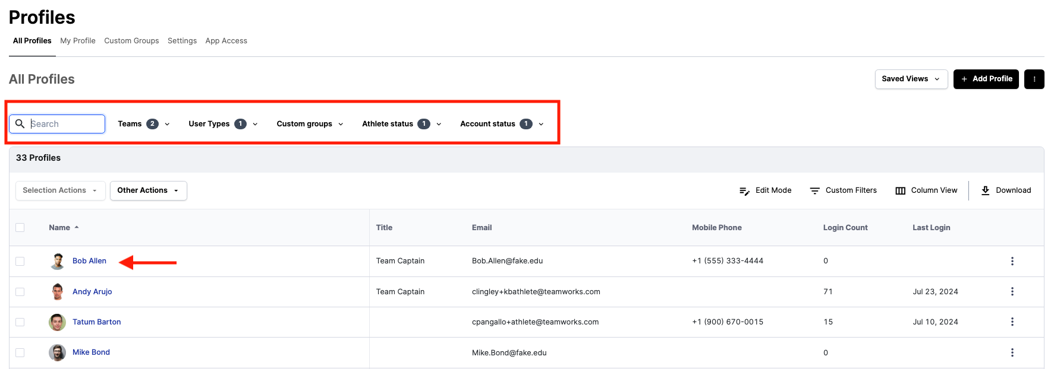Click the 33 Profiles count text

(38, 158)
